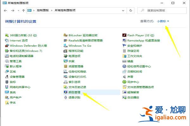Open the Windows To Go icon
Screen dimensions: 190x126
pos(66,46)
